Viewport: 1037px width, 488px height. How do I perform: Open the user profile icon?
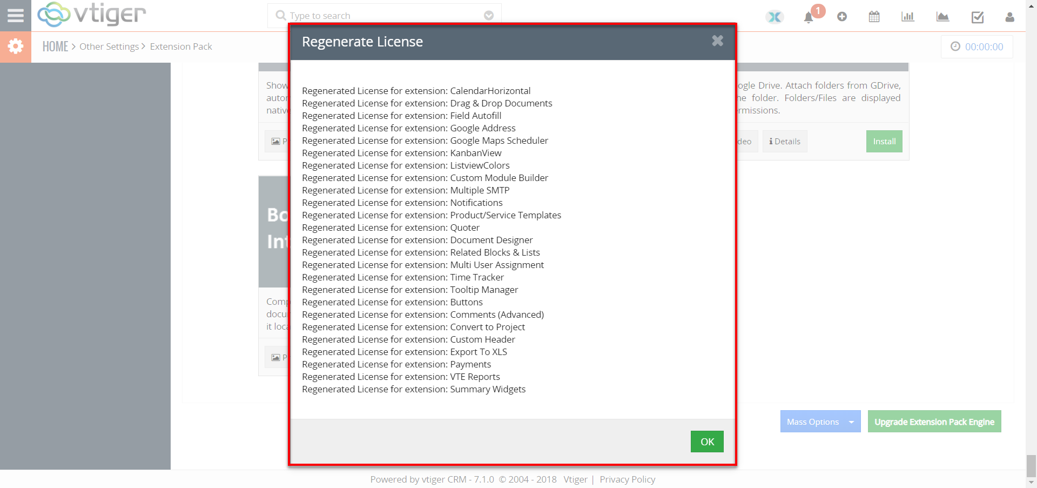click(1010, 17)
